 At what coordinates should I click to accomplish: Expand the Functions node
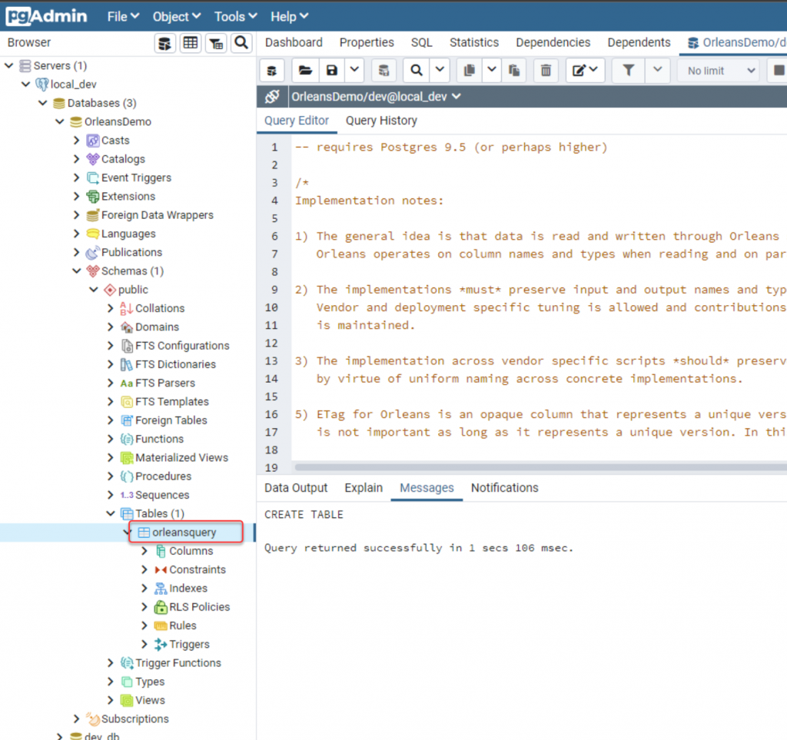tap(111, 440)
